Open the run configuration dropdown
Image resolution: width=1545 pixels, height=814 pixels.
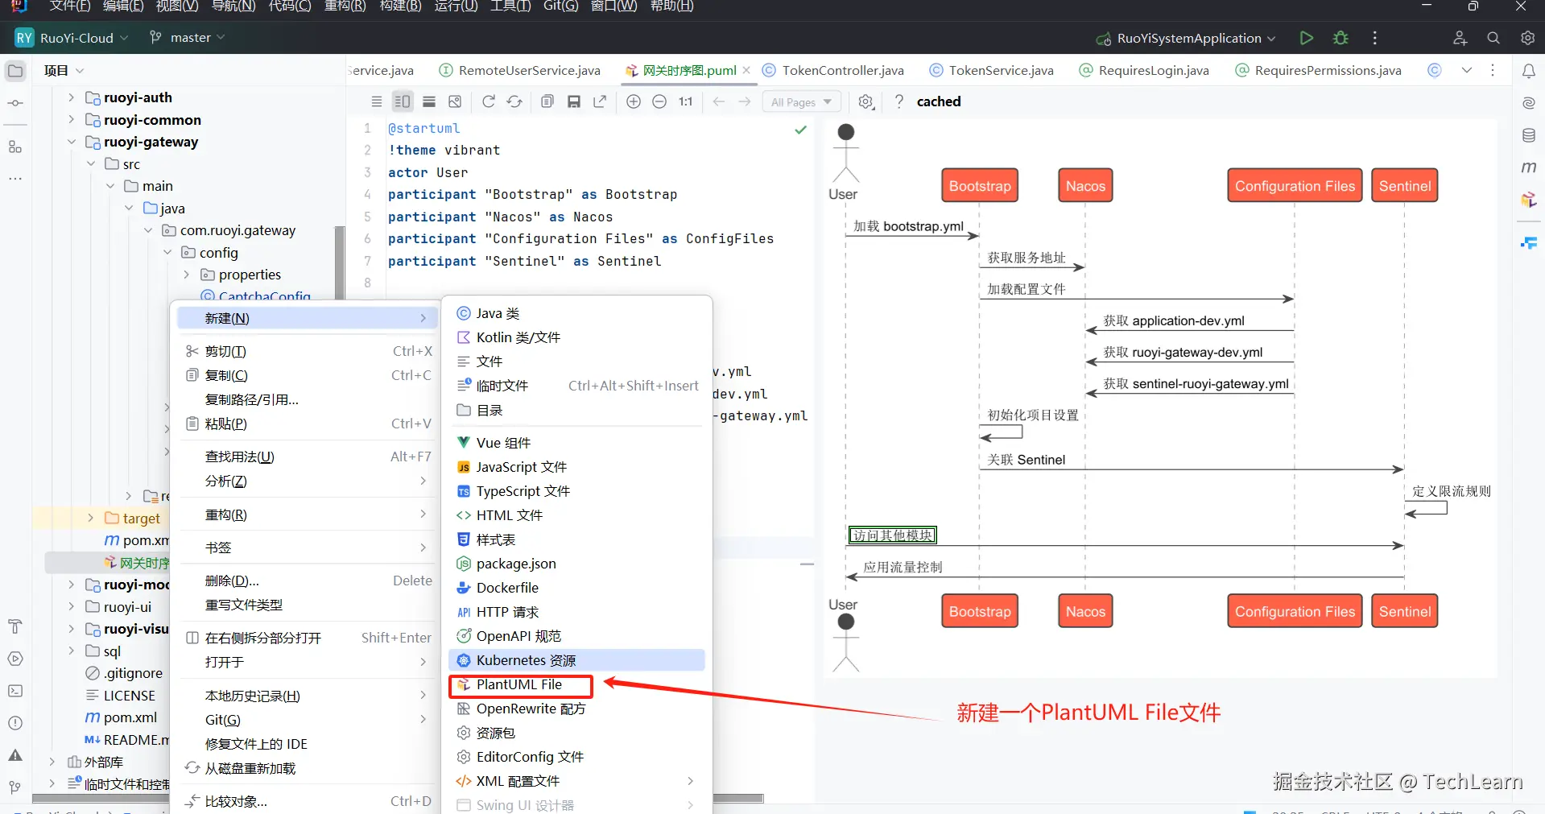click(1185, 38)
